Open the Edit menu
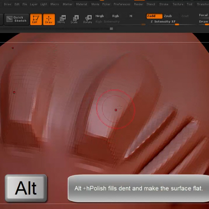This screenshot has width=209, height=209. 17,4
